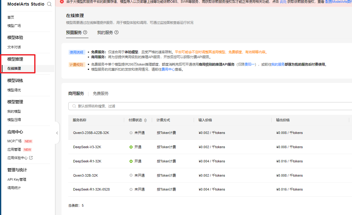This screenshot has width=352, height=215.
Task: Open 我的模型 in the sidebar
Action: 14,111
